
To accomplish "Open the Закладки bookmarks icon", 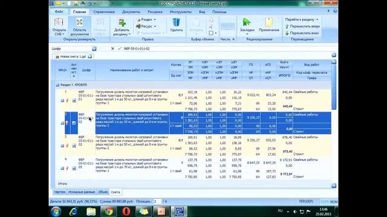I will point(247,22).
